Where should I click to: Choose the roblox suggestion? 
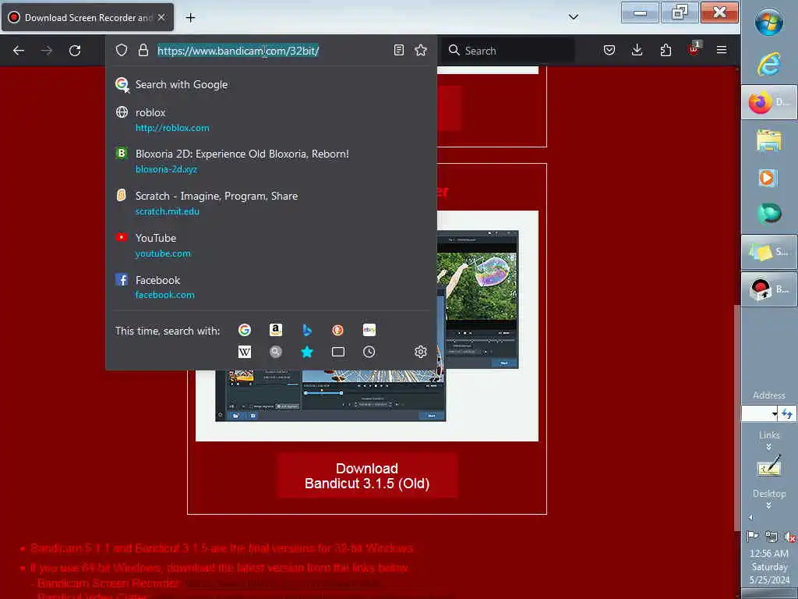coord(271,119)
